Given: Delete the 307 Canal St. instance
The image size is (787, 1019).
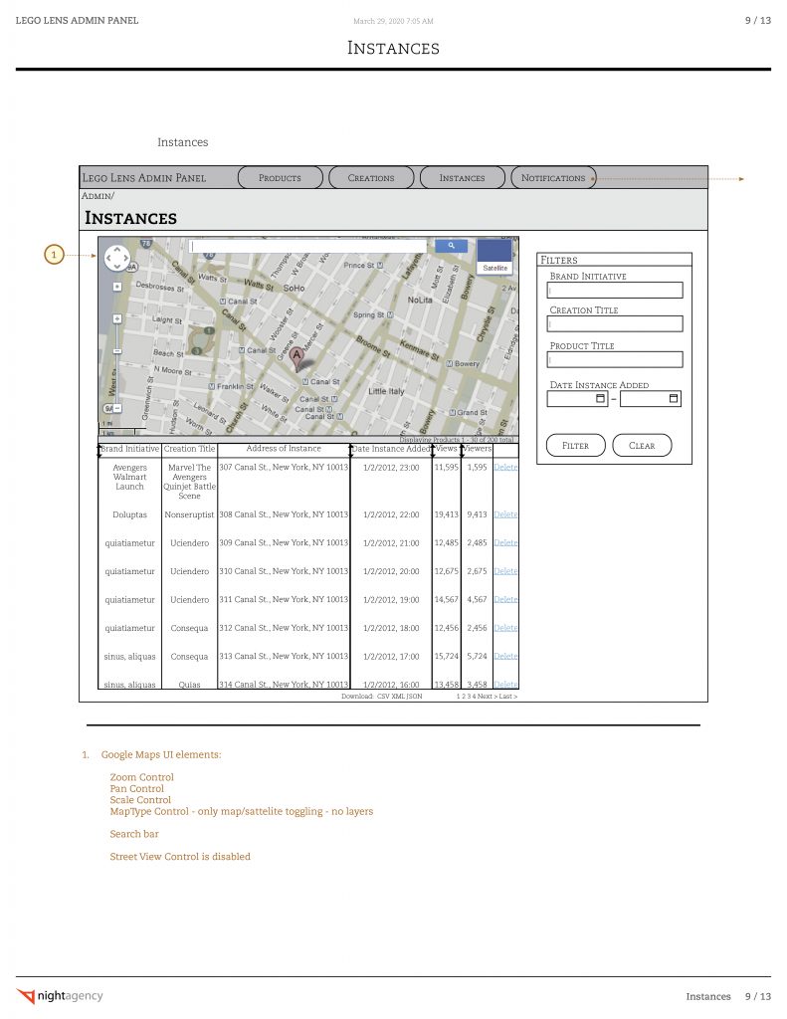Looking at the screenshot, I should [505, 468].
